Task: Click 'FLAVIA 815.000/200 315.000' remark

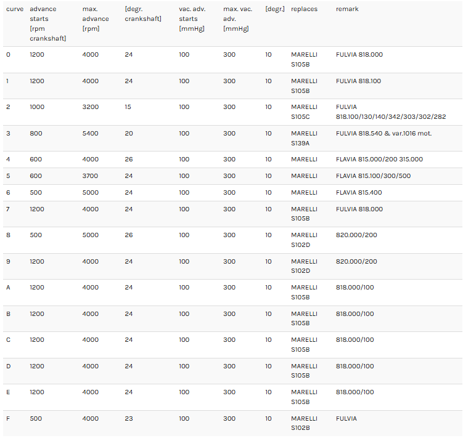Action: 379,160
